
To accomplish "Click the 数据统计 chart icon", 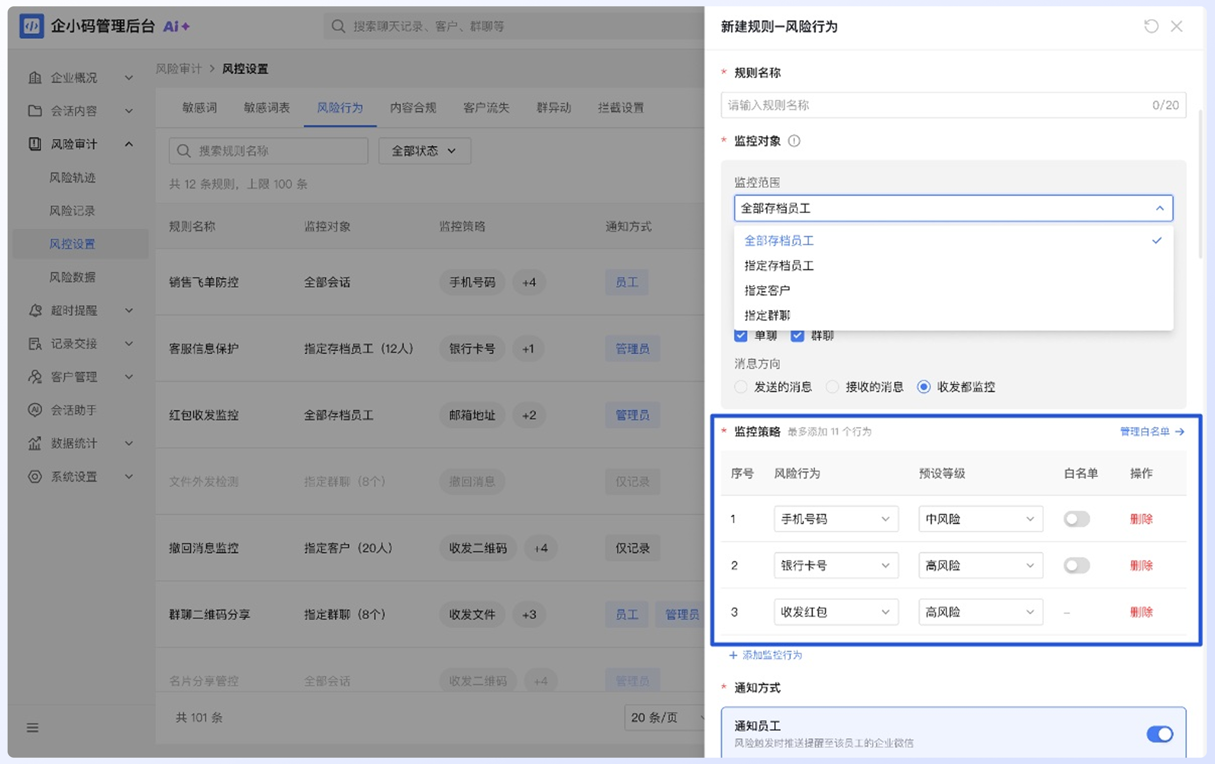I will [x=35, y=443].
